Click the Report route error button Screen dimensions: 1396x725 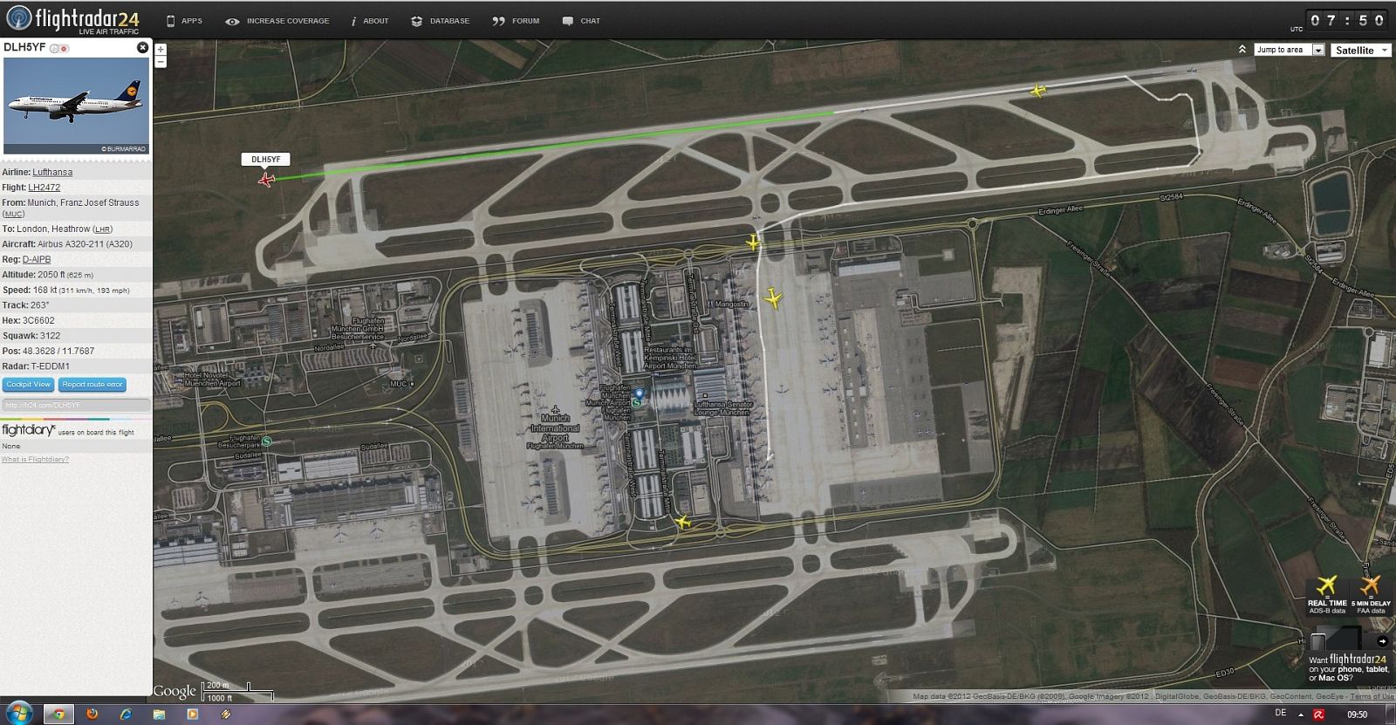[x=92, y=385]
